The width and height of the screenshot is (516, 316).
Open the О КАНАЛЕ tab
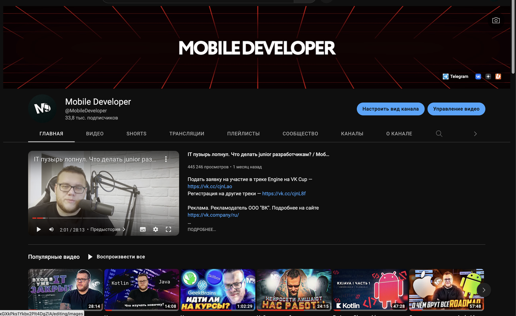(x=399, y=133)
